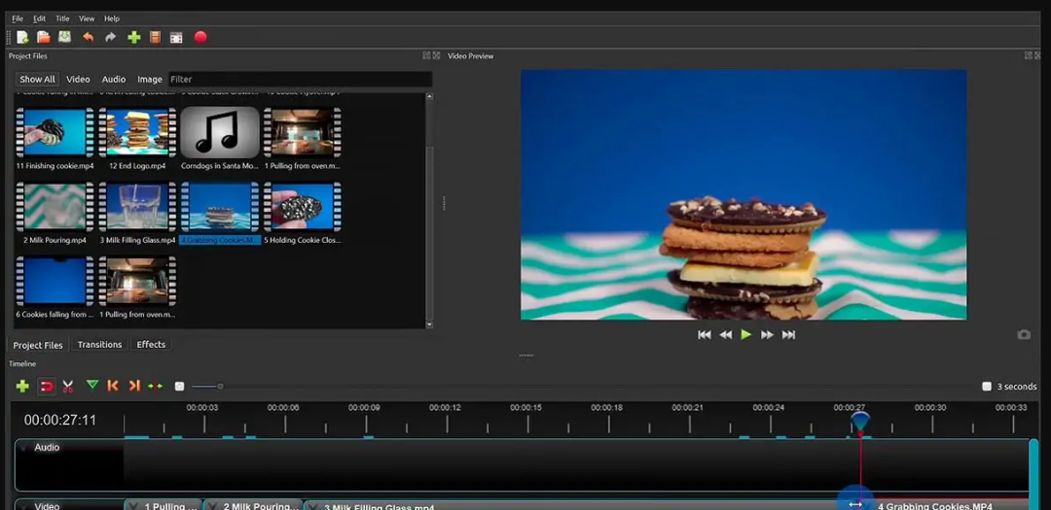Jump to the next marker
This screenshot has width=1051, height=510.
(134, 386)
